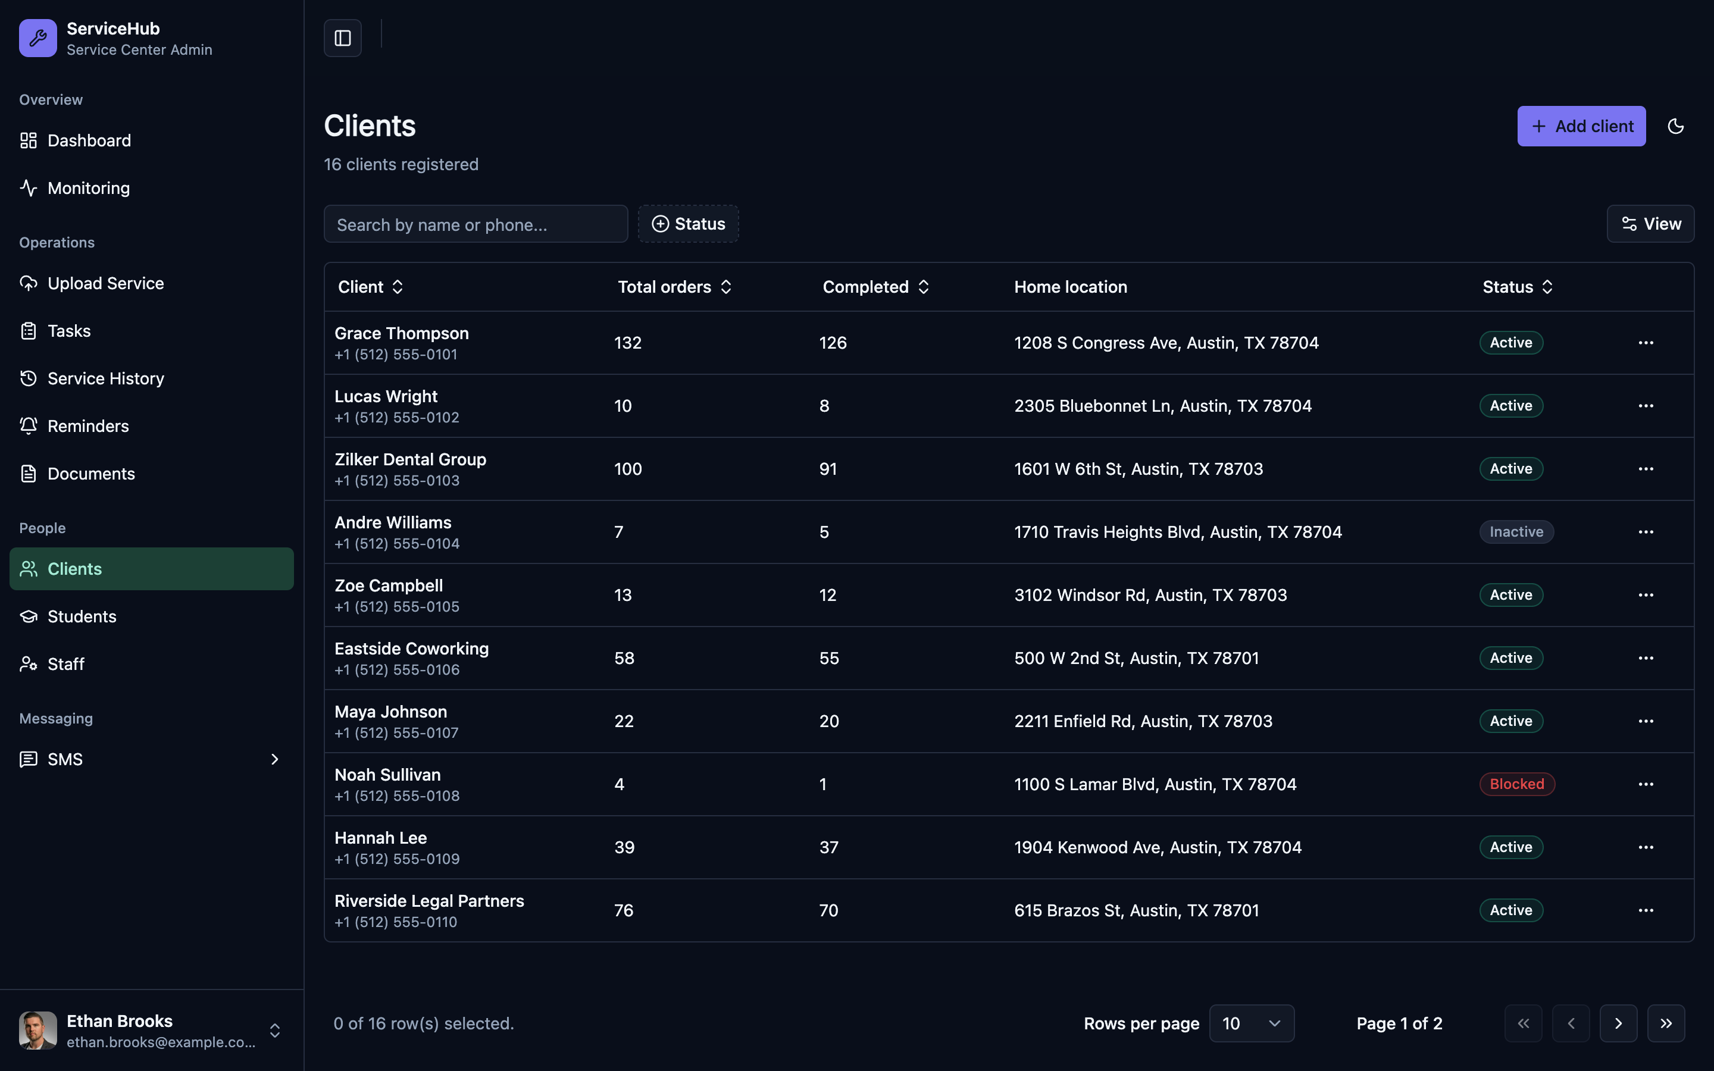Open Monitoring in sidebar
The width and height of the screenshot is (1714, 1071).
tap(152, 187)
